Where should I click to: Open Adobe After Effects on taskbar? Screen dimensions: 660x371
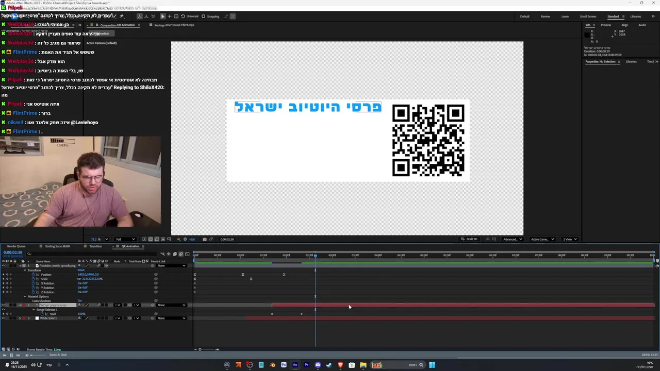[x=295, y=365]
